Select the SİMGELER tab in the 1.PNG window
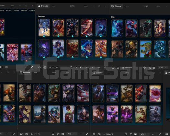Screen dimensions: 170x136 (x=24, y=10)
